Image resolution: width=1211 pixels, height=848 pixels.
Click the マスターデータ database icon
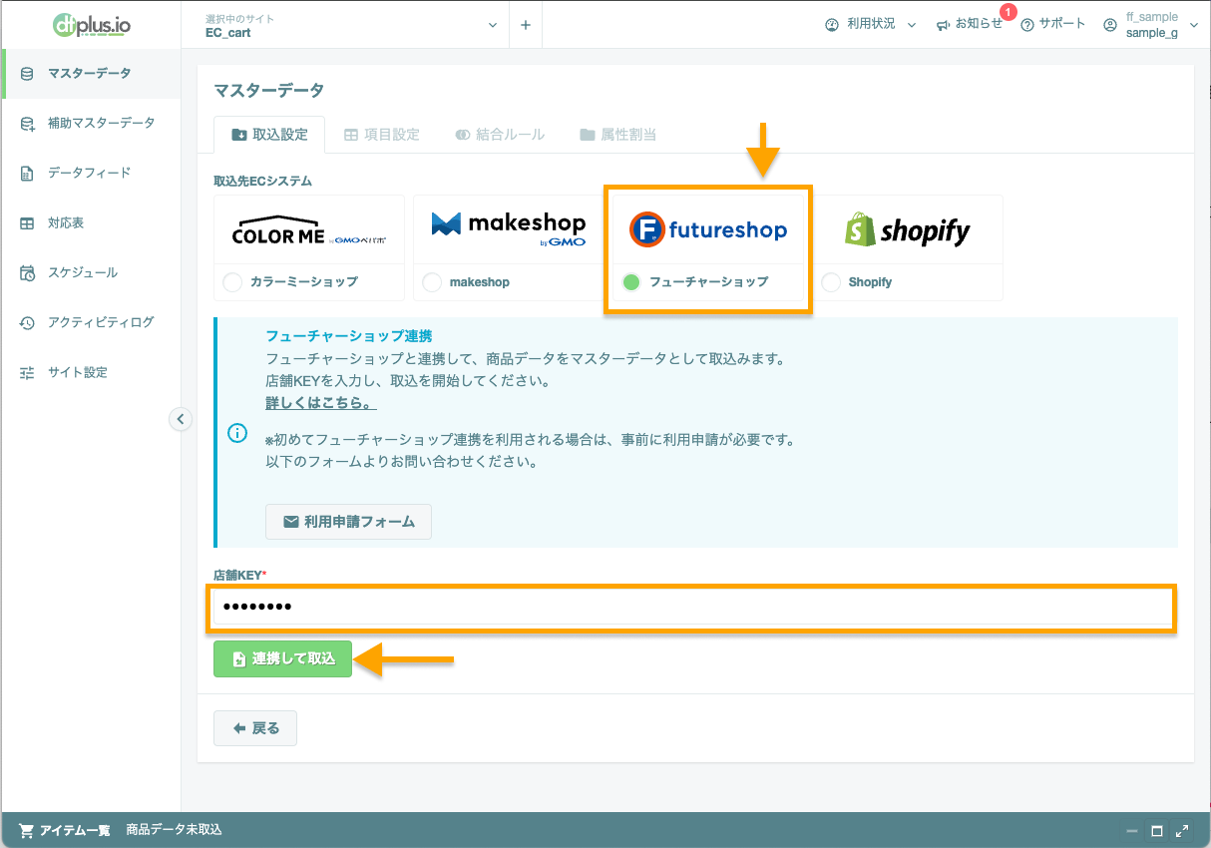coord(27,73)
